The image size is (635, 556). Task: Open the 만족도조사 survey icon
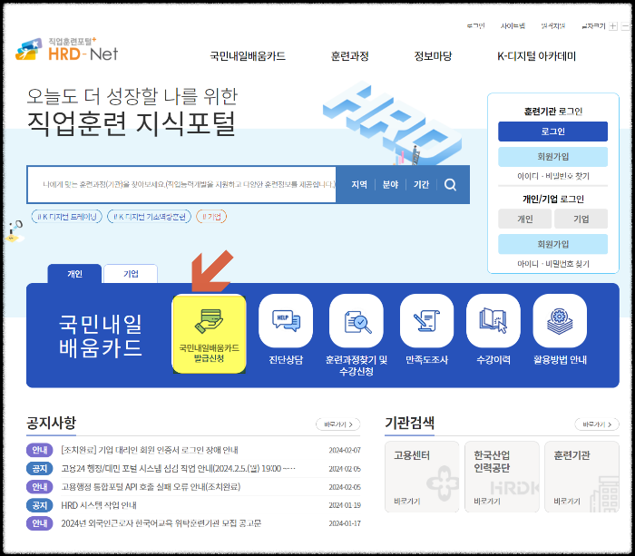coord(427,321)
